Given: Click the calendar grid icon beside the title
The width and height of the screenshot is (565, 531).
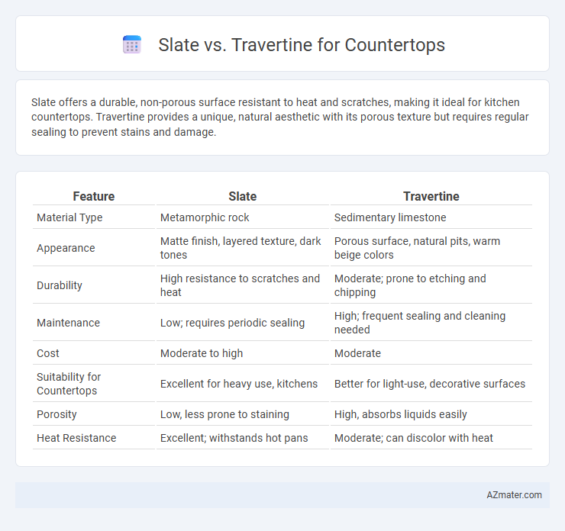Looking at the screenshot, I should 132,45.
